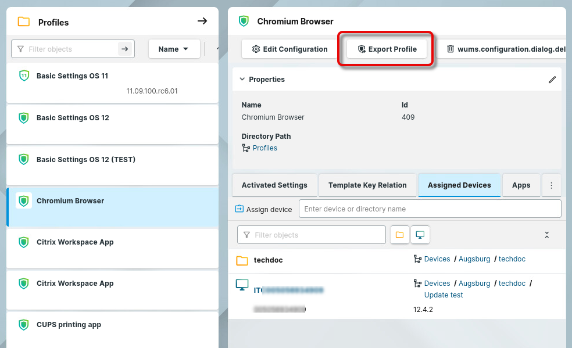572x348 pixels.
Task: Click the pencil edit icon in Properties
Action: 552,80
